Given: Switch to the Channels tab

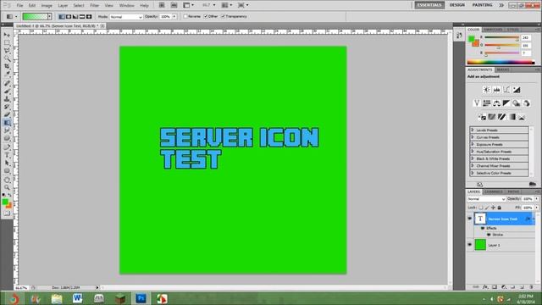Looking at the screenshot, I should tap(493, 191).
